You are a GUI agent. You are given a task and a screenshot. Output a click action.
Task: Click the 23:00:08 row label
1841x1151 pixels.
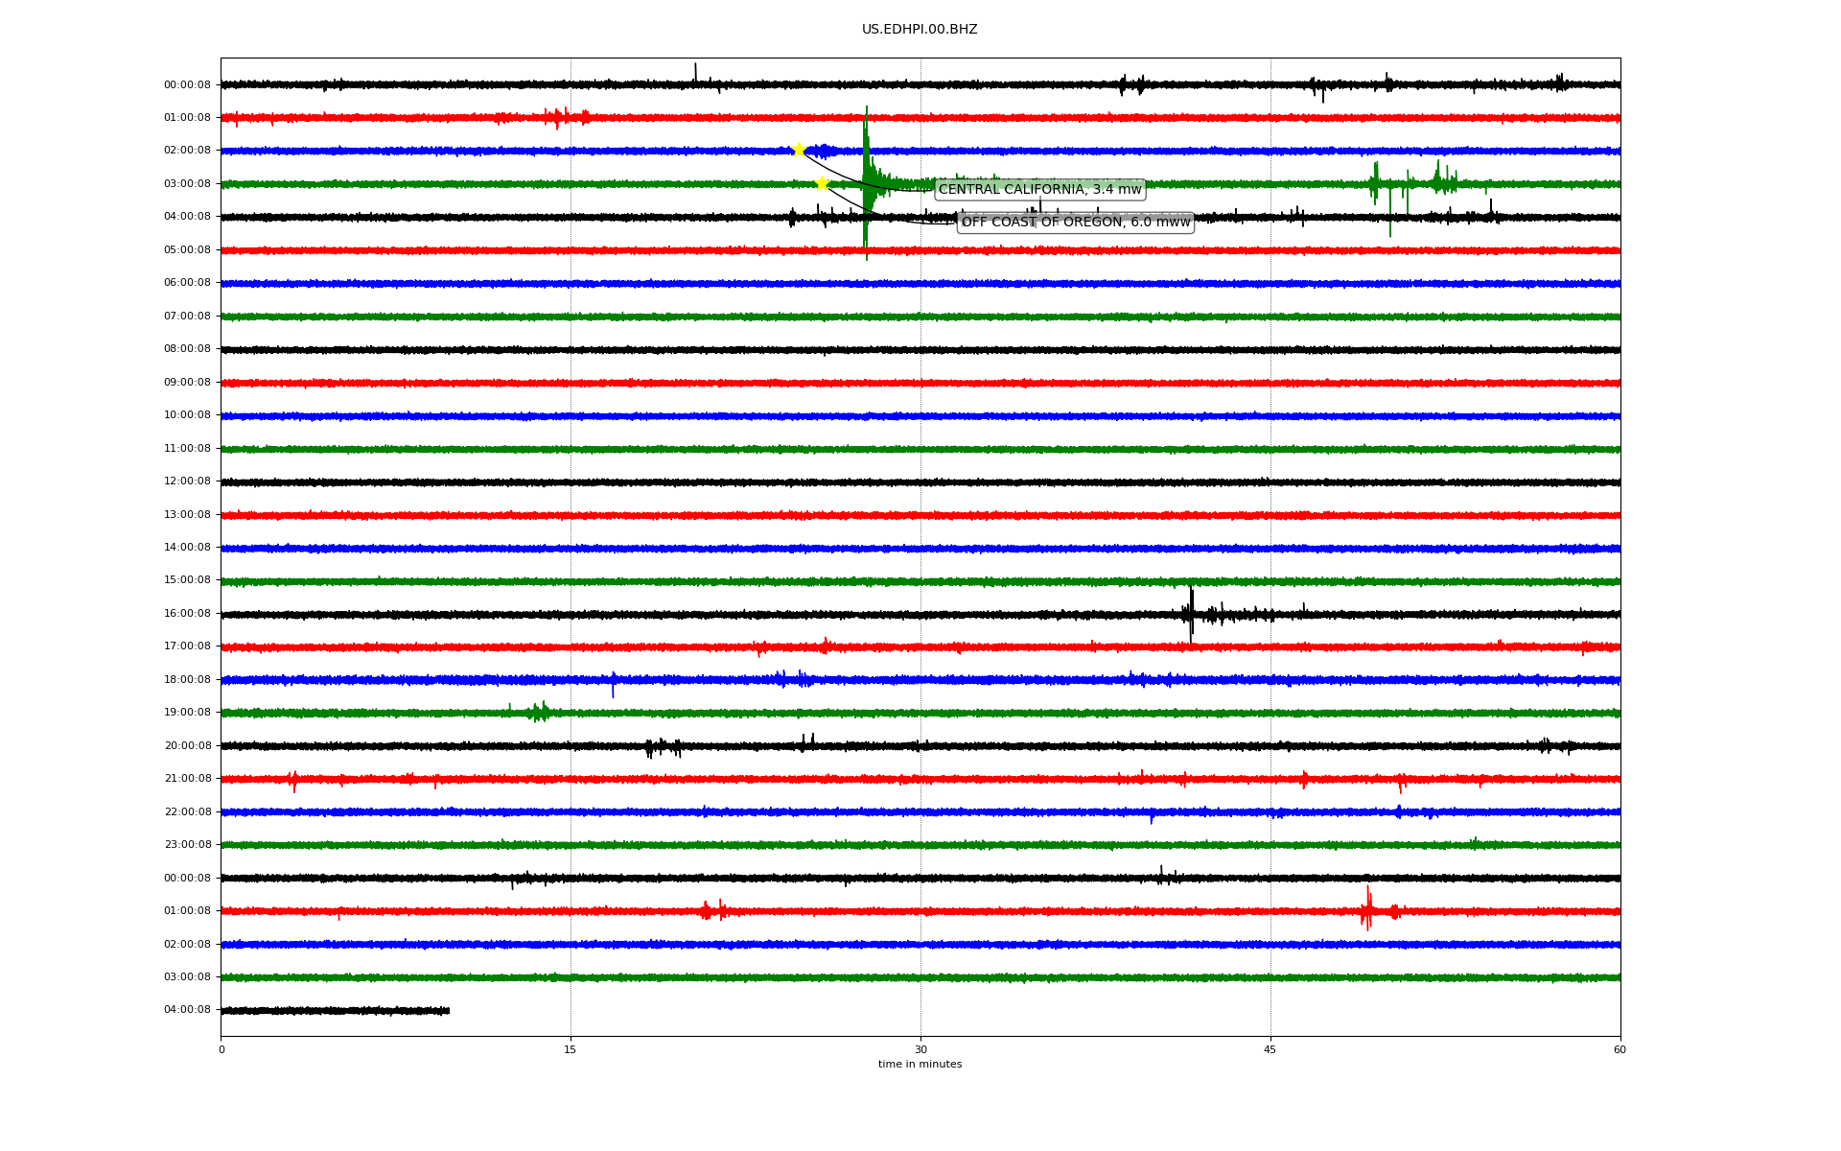coord(187,845)
